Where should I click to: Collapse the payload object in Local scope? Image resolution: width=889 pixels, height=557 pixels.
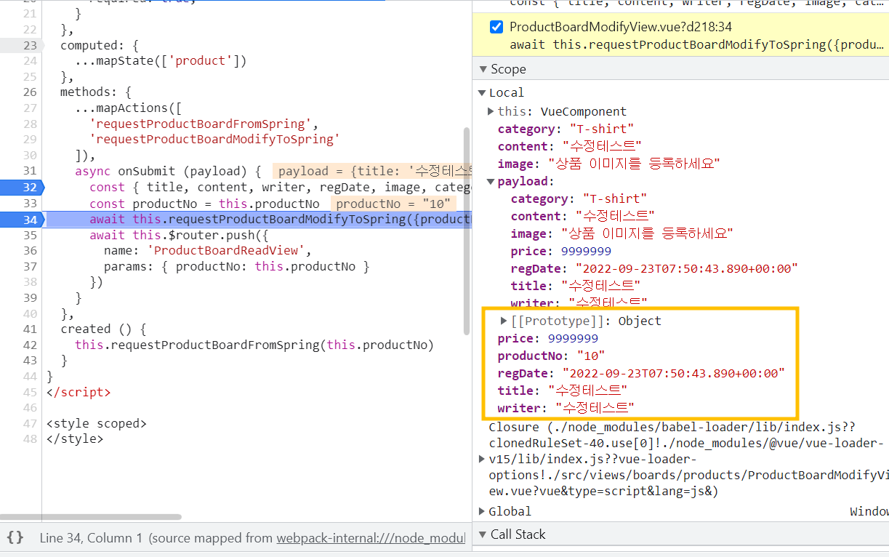click(491, 181)
